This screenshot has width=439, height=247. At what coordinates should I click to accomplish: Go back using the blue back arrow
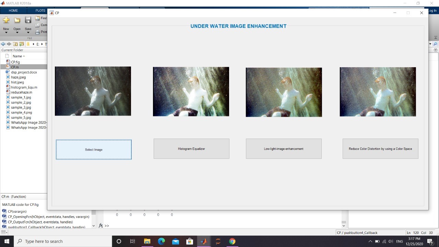tap(3, 44)
